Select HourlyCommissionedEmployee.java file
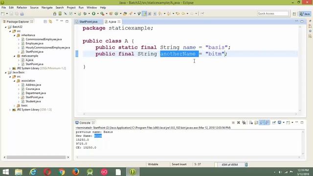Image resolution: width=313 pixels, height=176 pixels. (48, 47)
